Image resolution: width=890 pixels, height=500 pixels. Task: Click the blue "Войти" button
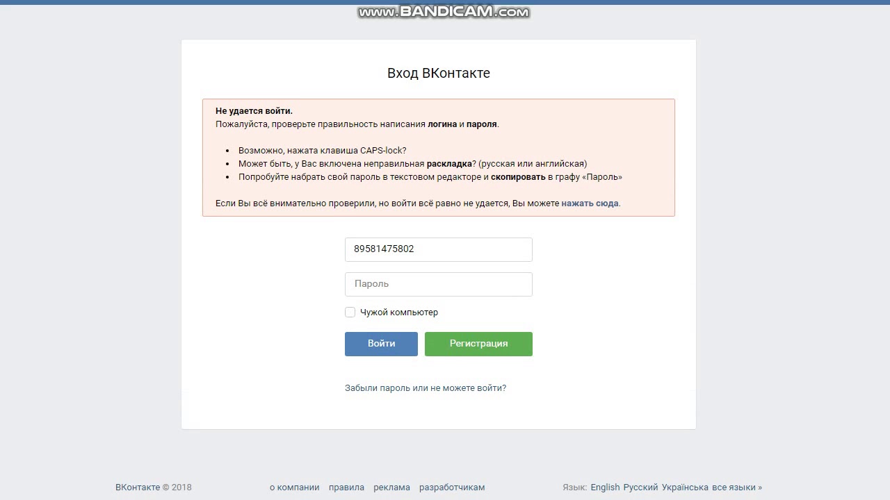click(x=381, y=344)
